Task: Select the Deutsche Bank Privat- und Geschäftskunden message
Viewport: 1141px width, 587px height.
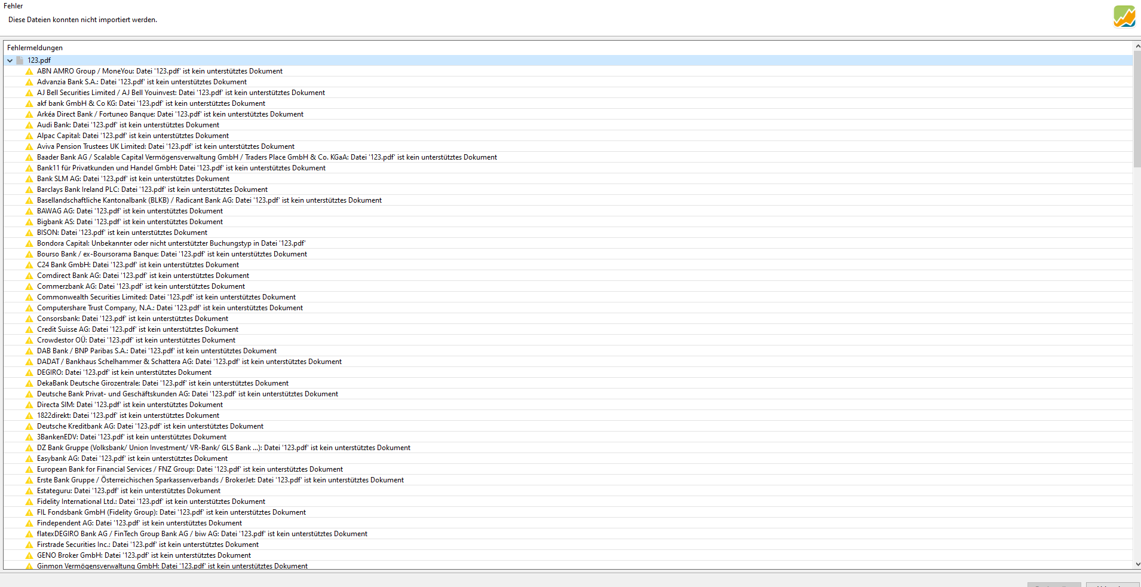Action: (x=188, y=394)
